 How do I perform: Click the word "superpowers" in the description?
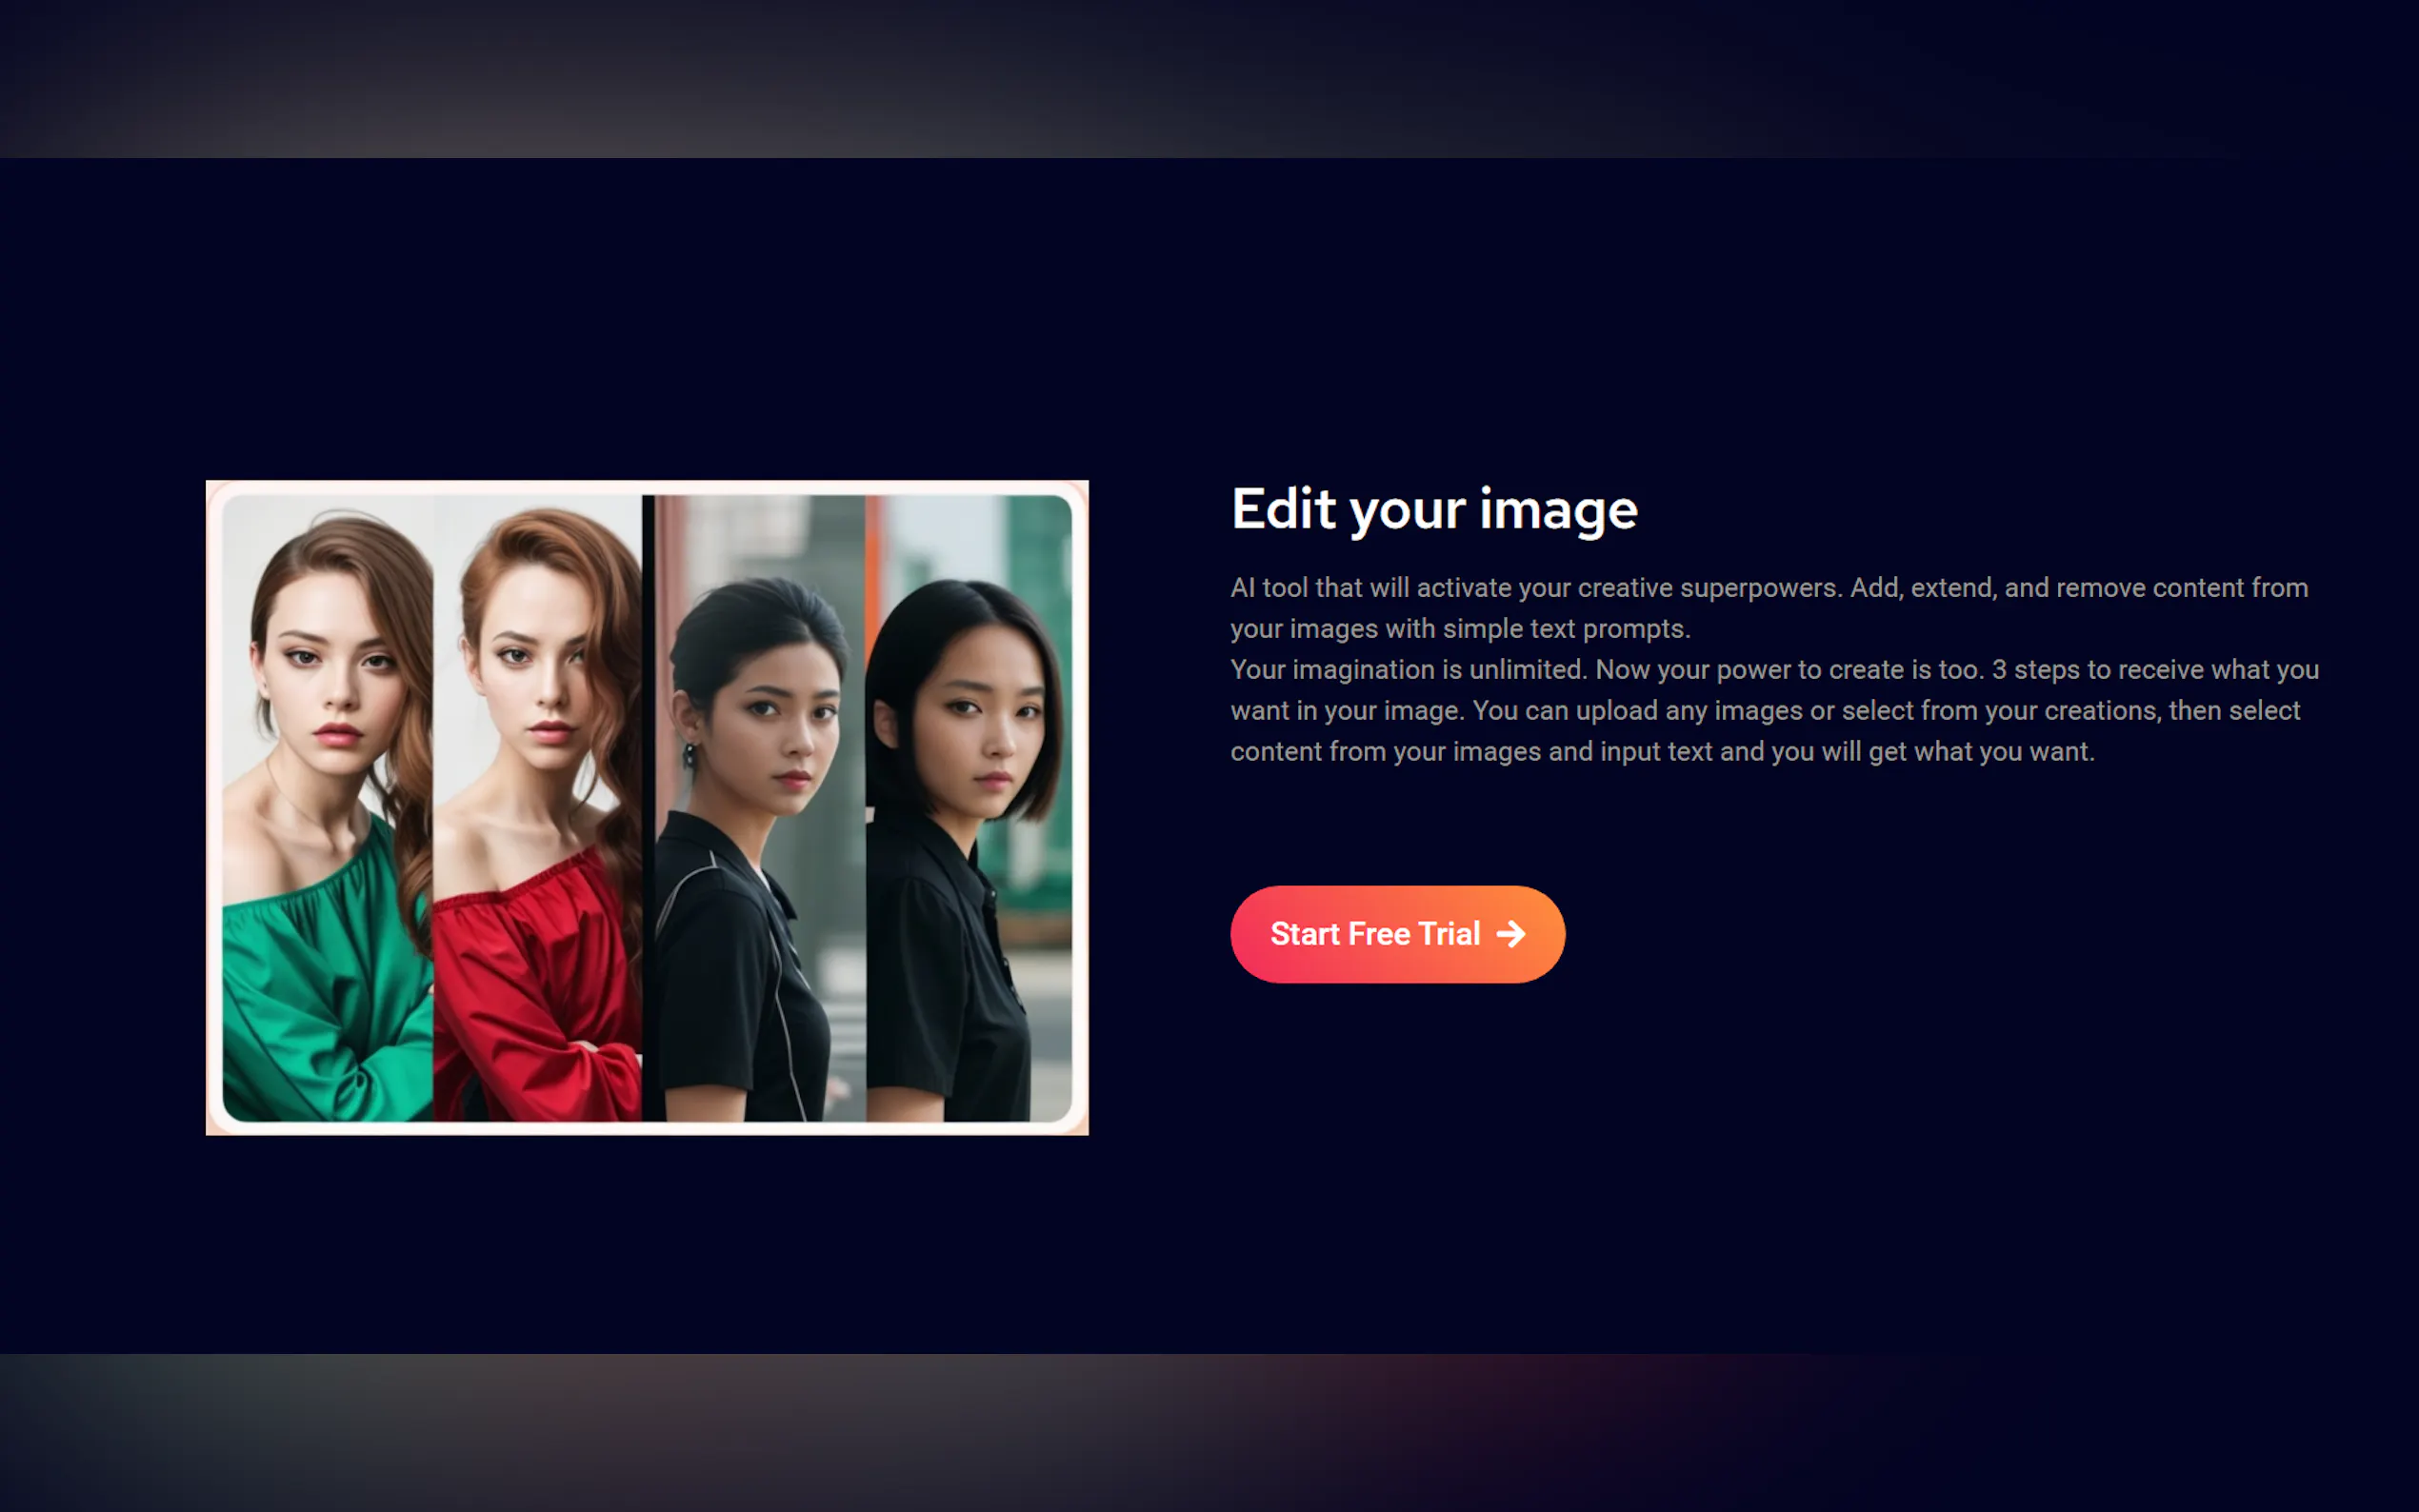1759,587
